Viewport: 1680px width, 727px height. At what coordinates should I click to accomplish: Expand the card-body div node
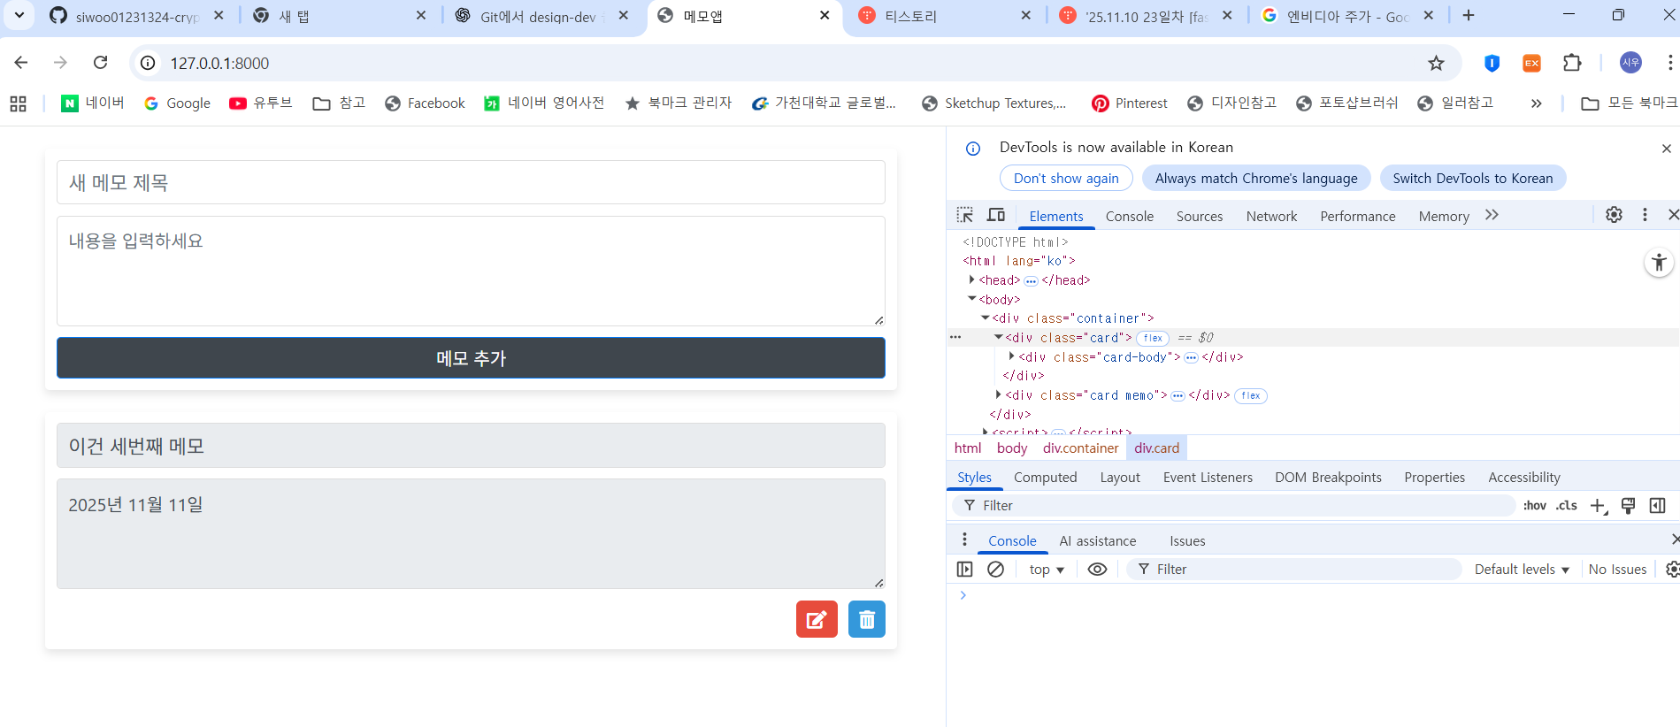point(1011,356)
